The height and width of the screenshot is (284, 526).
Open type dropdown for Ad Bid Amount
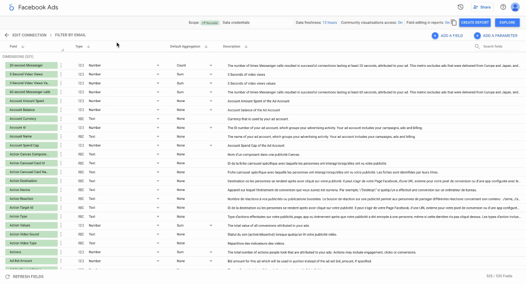click(x=158, y=261)
